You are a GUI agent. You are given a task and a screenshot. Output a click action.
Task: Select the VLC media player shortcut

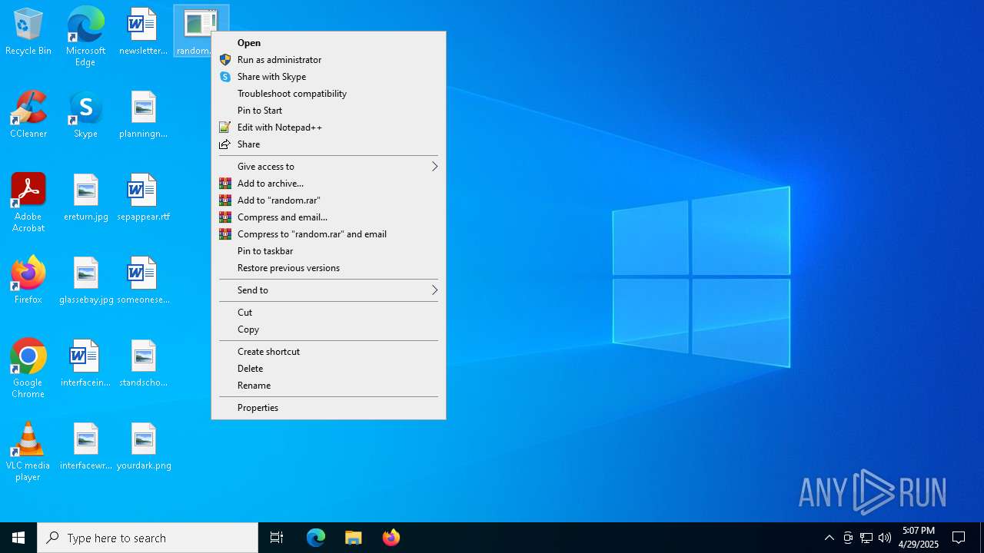pos(28,452)
